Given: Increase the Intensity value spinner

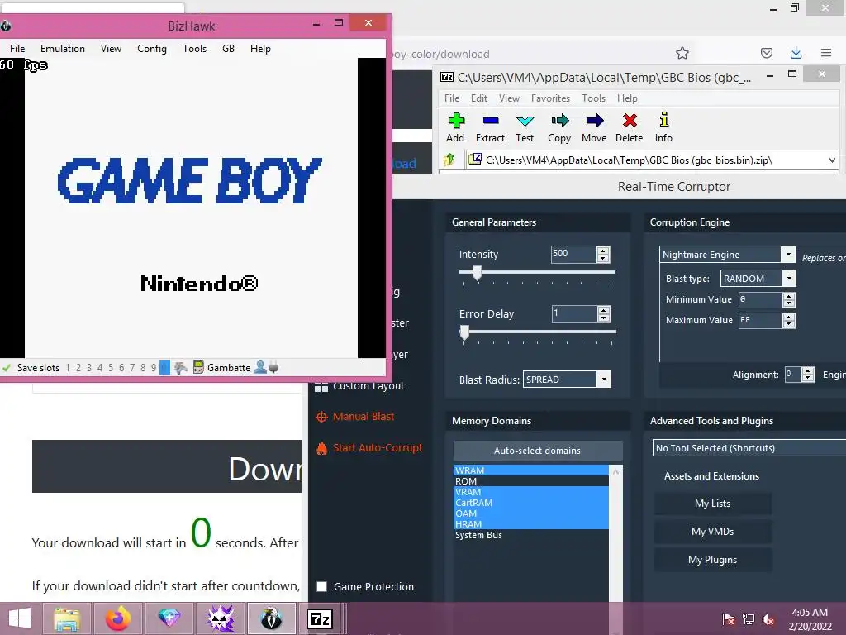Looking at the screenshot, I should (603, 251).
